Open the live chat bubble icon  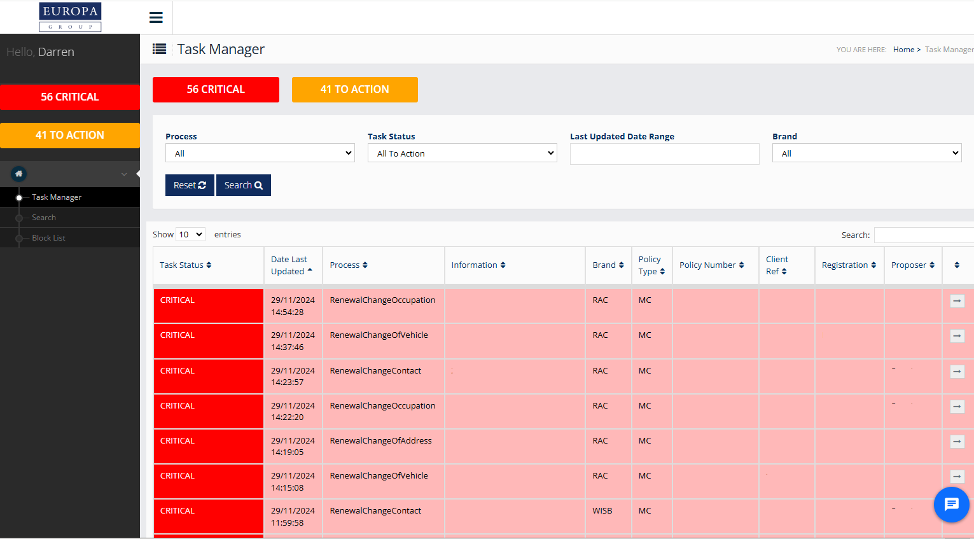[x=951, y=505]
